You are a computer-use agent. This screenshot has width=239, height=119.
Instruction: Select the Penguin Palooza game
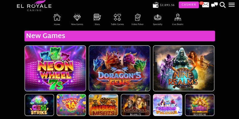pos(168,105)
